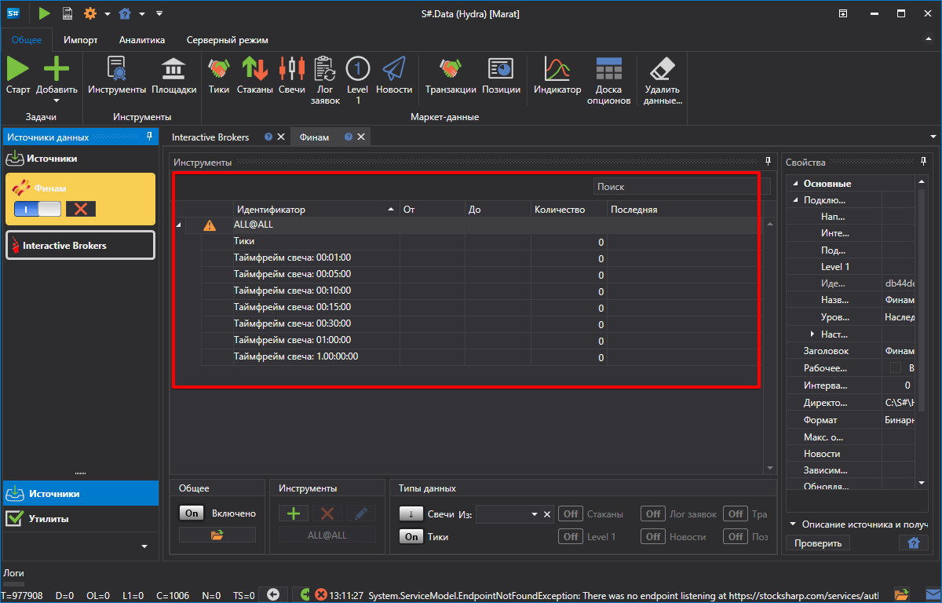
Task: Click the Проверить button
Action: pyautogui.click(x=817, y=543)
